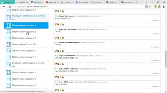Reload the page with the refresh icon
Image resolution: width=167 pixels, height=93 pixels.
pyautogui.click(x=15, y=7)
